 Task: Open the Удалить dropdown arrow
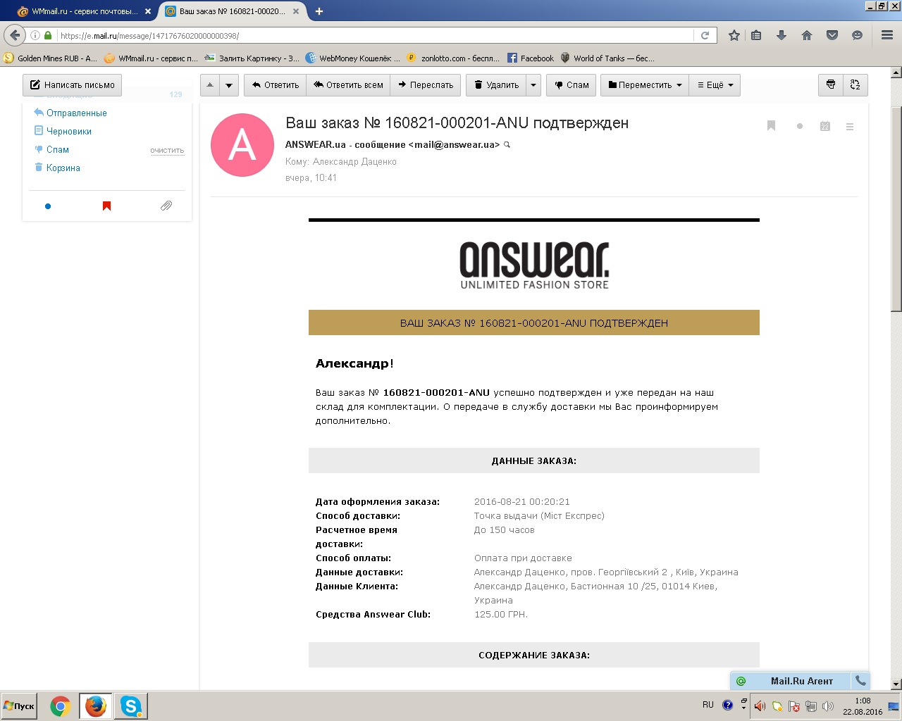tap(533, 85)
